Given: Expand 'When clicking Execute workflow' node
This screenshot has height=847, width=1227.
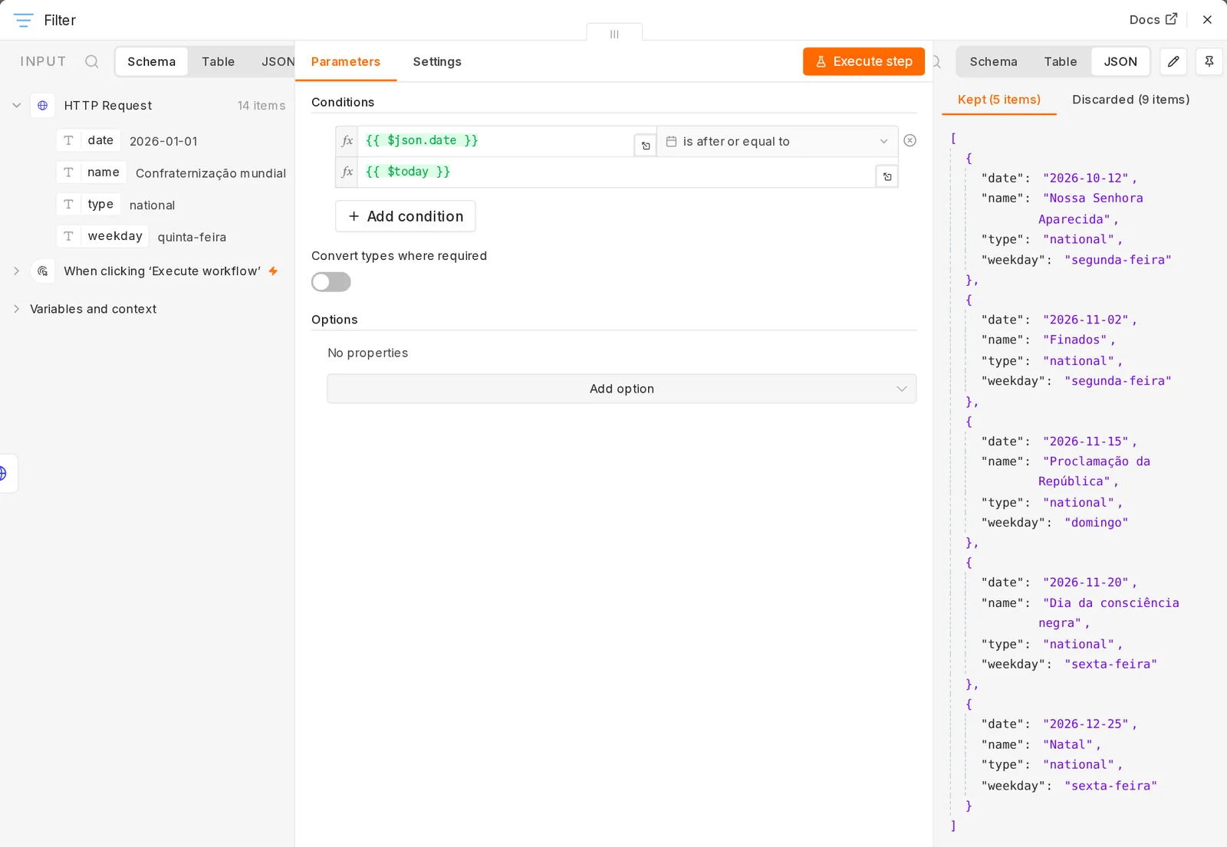Looking at the screenshot, I should (x=17, y=271).
